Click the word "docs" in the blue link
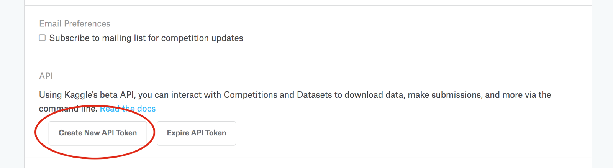The image size is (613, 168). (146, 109)
